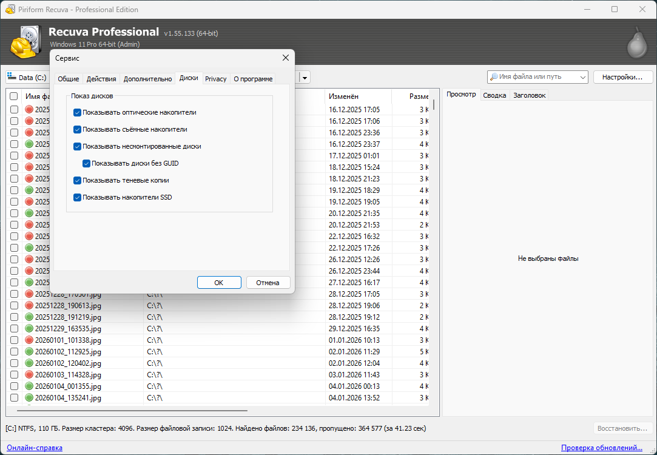Select checkbox of 20260101_101338.jpg
This screenshot has width=657, height=455.
(x=14, y=340)
